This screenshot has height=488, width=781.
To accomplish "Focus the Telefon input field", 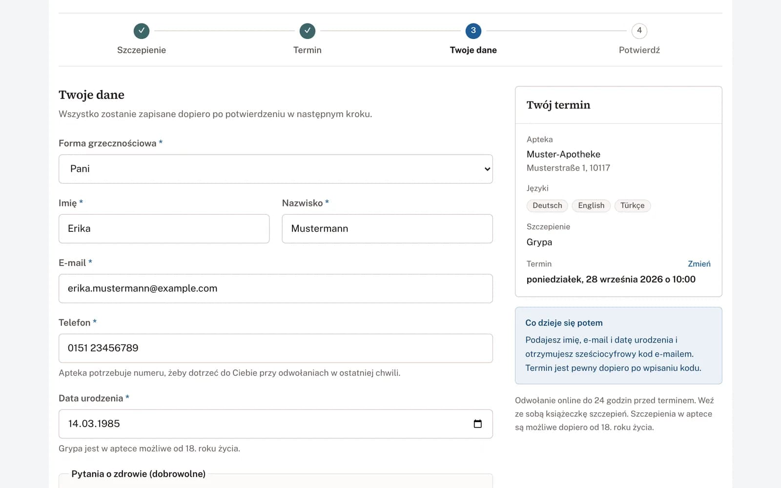I will (276, 348).
